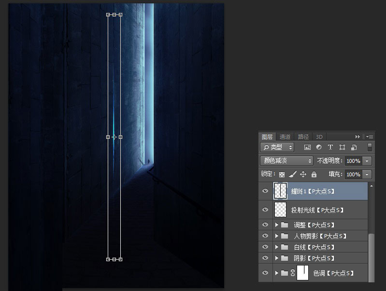The height and width of the screenshot is (291, 386).
Task: Click chain link icon on 色调 group
Action: click(293, 273)
